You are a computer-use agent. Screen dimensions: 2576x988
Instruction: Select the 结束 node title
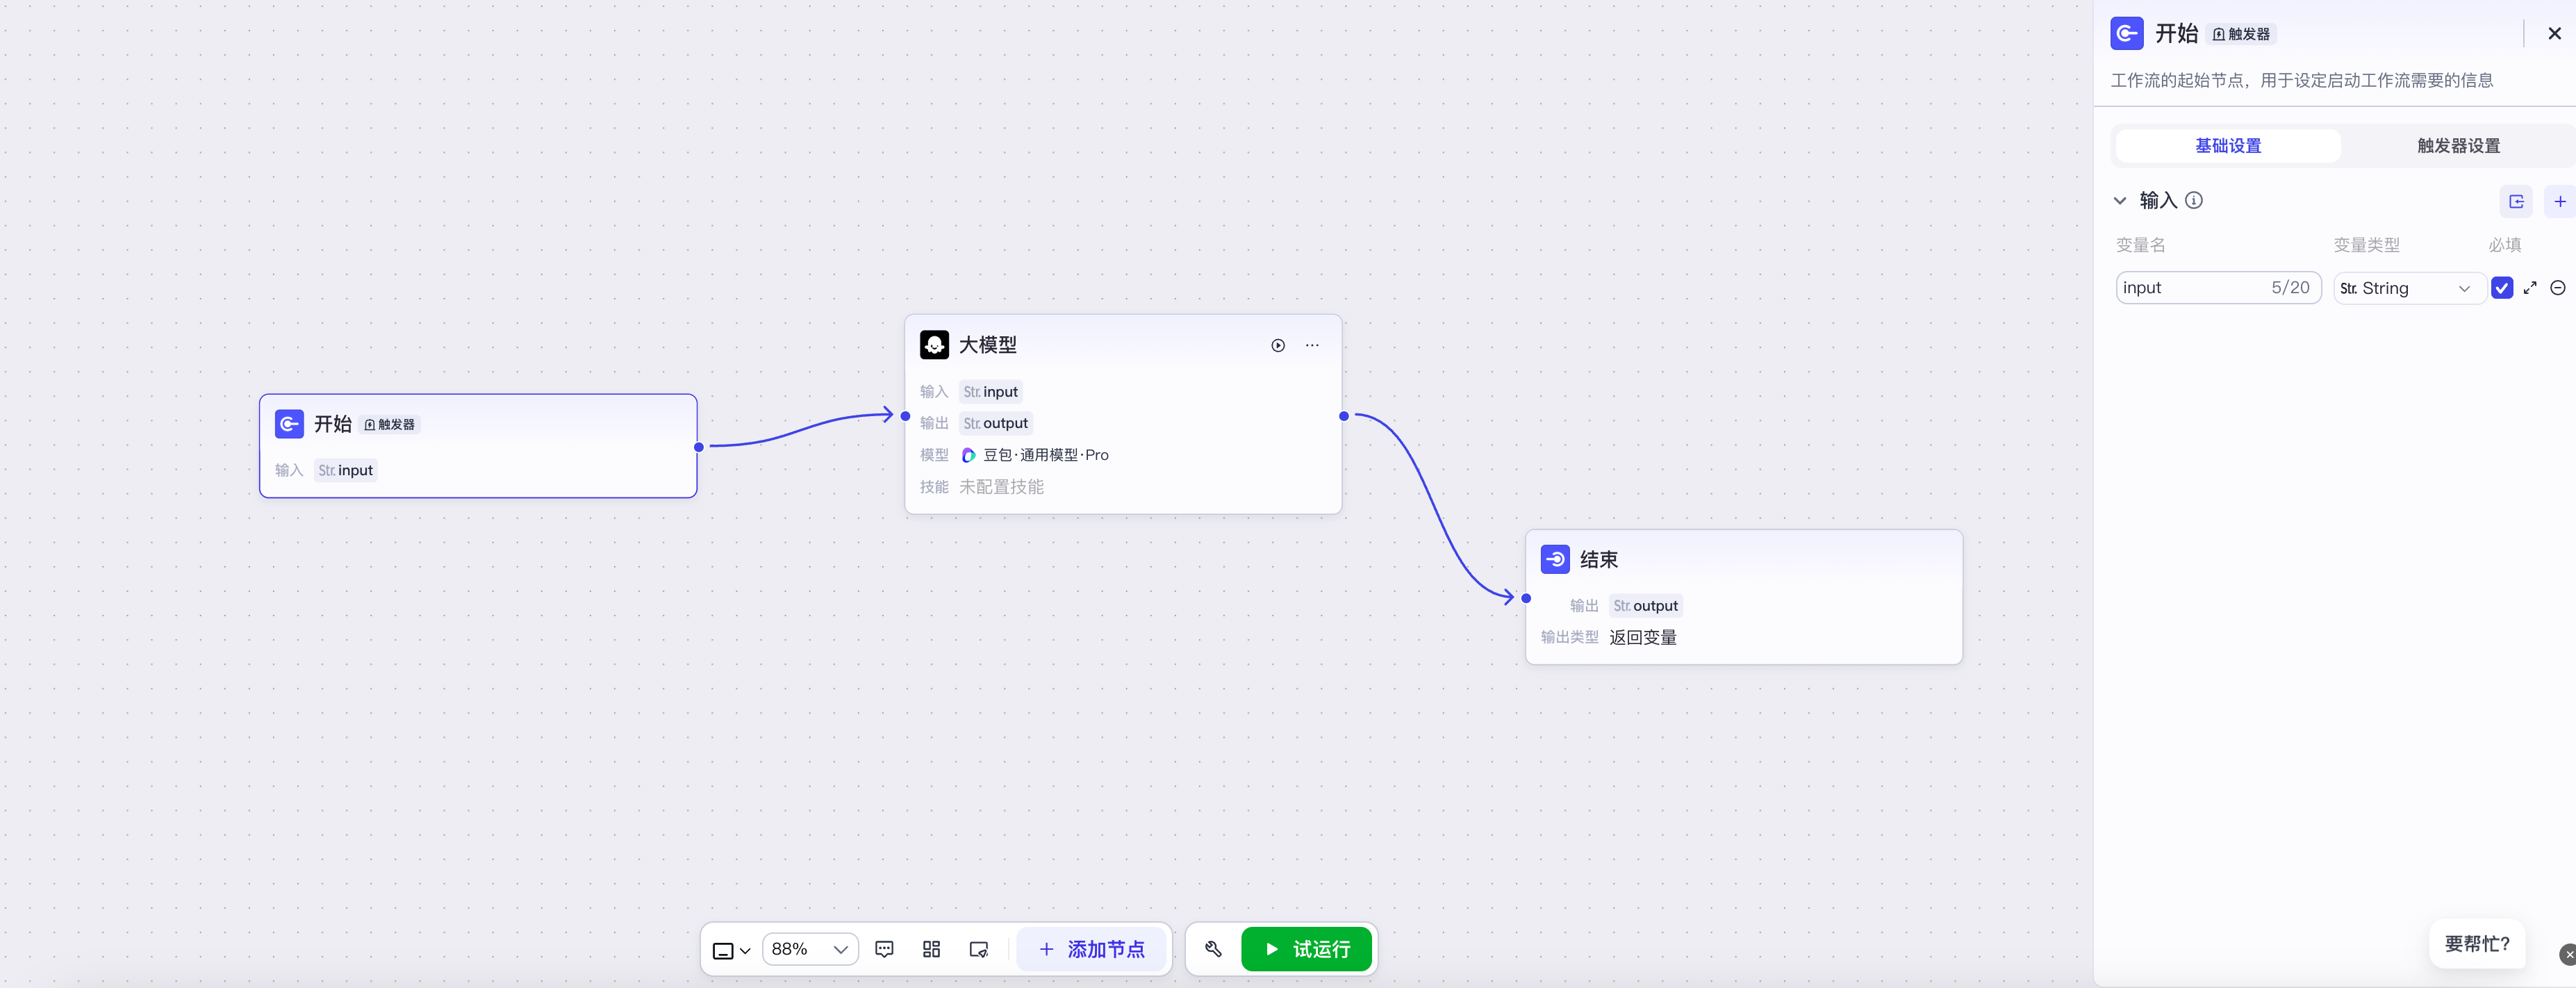(x=1599, y=560)
